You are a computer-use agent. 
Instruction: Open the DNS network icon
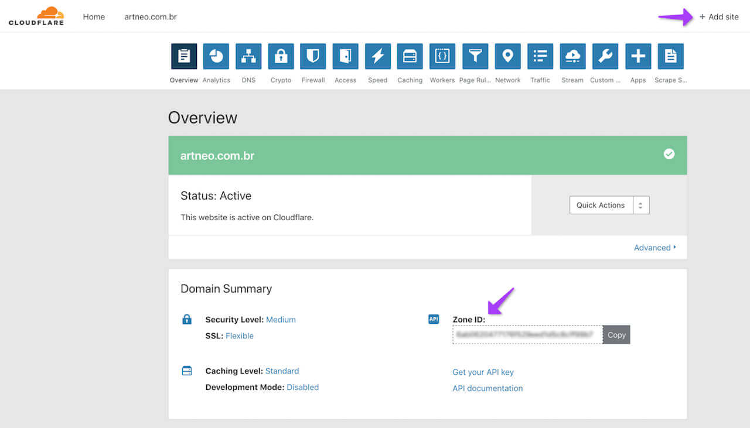coord(248,56)
